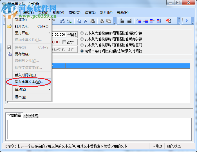Click the save-as icon beside 另存为
Image resolution: width=197 pixels, height=152 pixels.
[x=9, y=54]
